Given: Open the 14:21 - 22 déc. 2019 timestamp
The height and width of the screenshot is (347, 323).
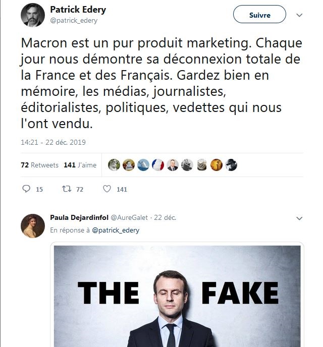Looking at the screenshot, I should point(53,142).
